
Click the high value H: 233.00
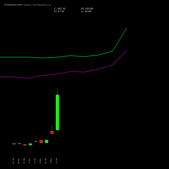pos(87,9)
